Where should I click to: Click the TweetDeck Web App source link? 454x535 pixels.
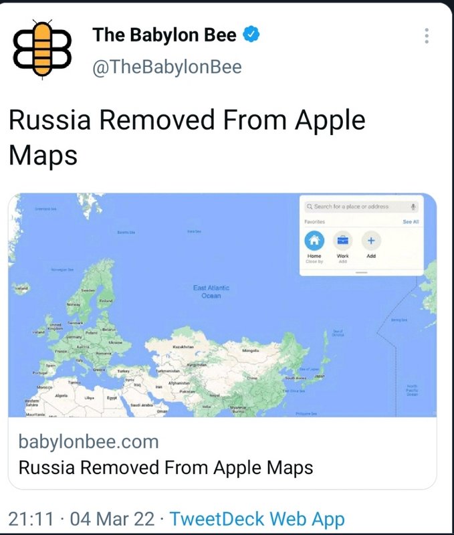coord(257,519)
